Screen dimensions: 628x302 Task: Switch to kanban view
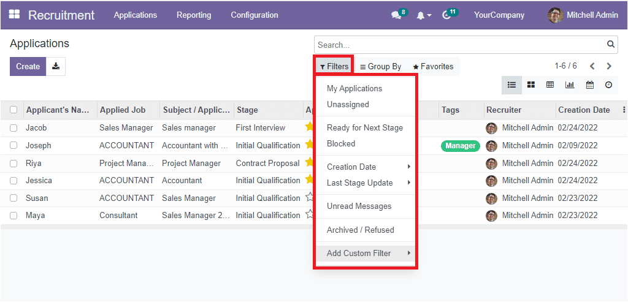tap(531, 85)
